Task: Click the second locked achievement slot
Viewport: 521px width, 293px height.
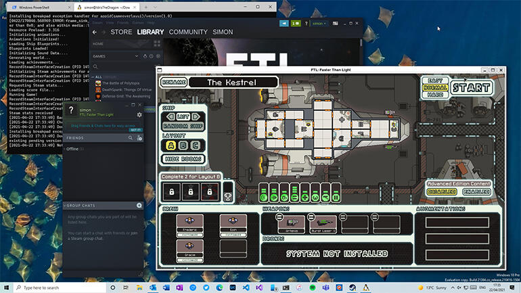Action: [x=190, y=191]
